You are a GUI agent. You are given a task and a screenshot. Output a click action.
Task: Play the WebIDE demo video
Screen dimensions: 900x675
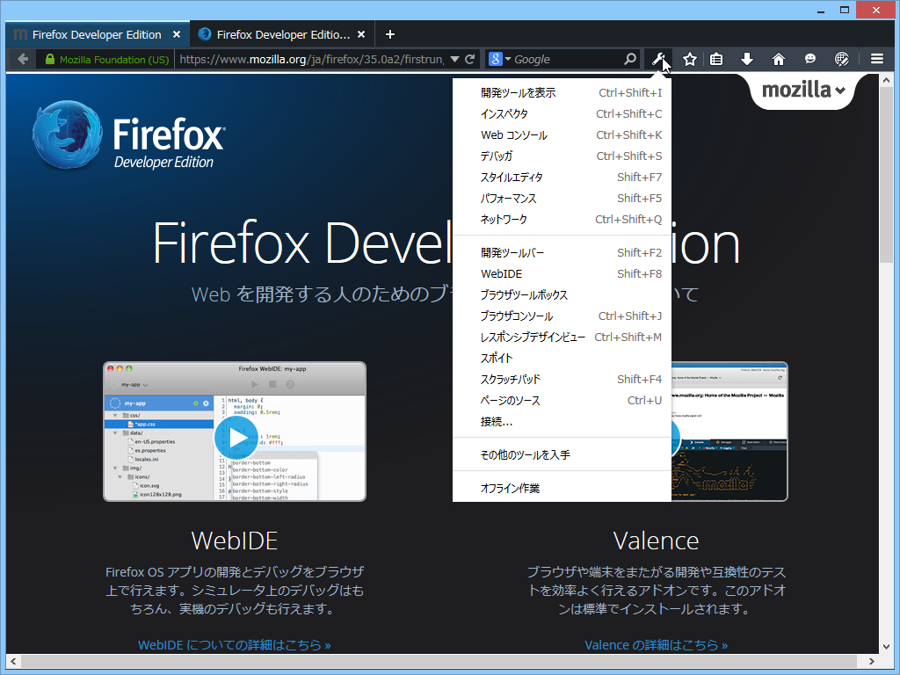tap(236, 437)
